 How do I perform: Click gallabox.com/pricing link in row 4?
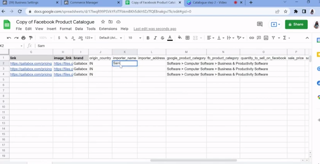click(31, 74)
